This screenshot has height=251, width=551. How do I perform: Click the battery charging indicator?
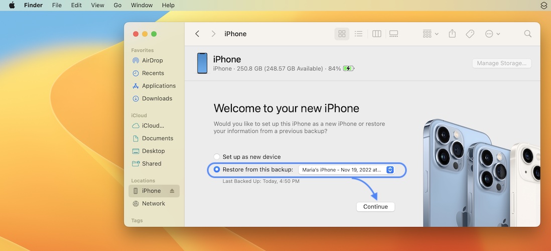[349, 69]
